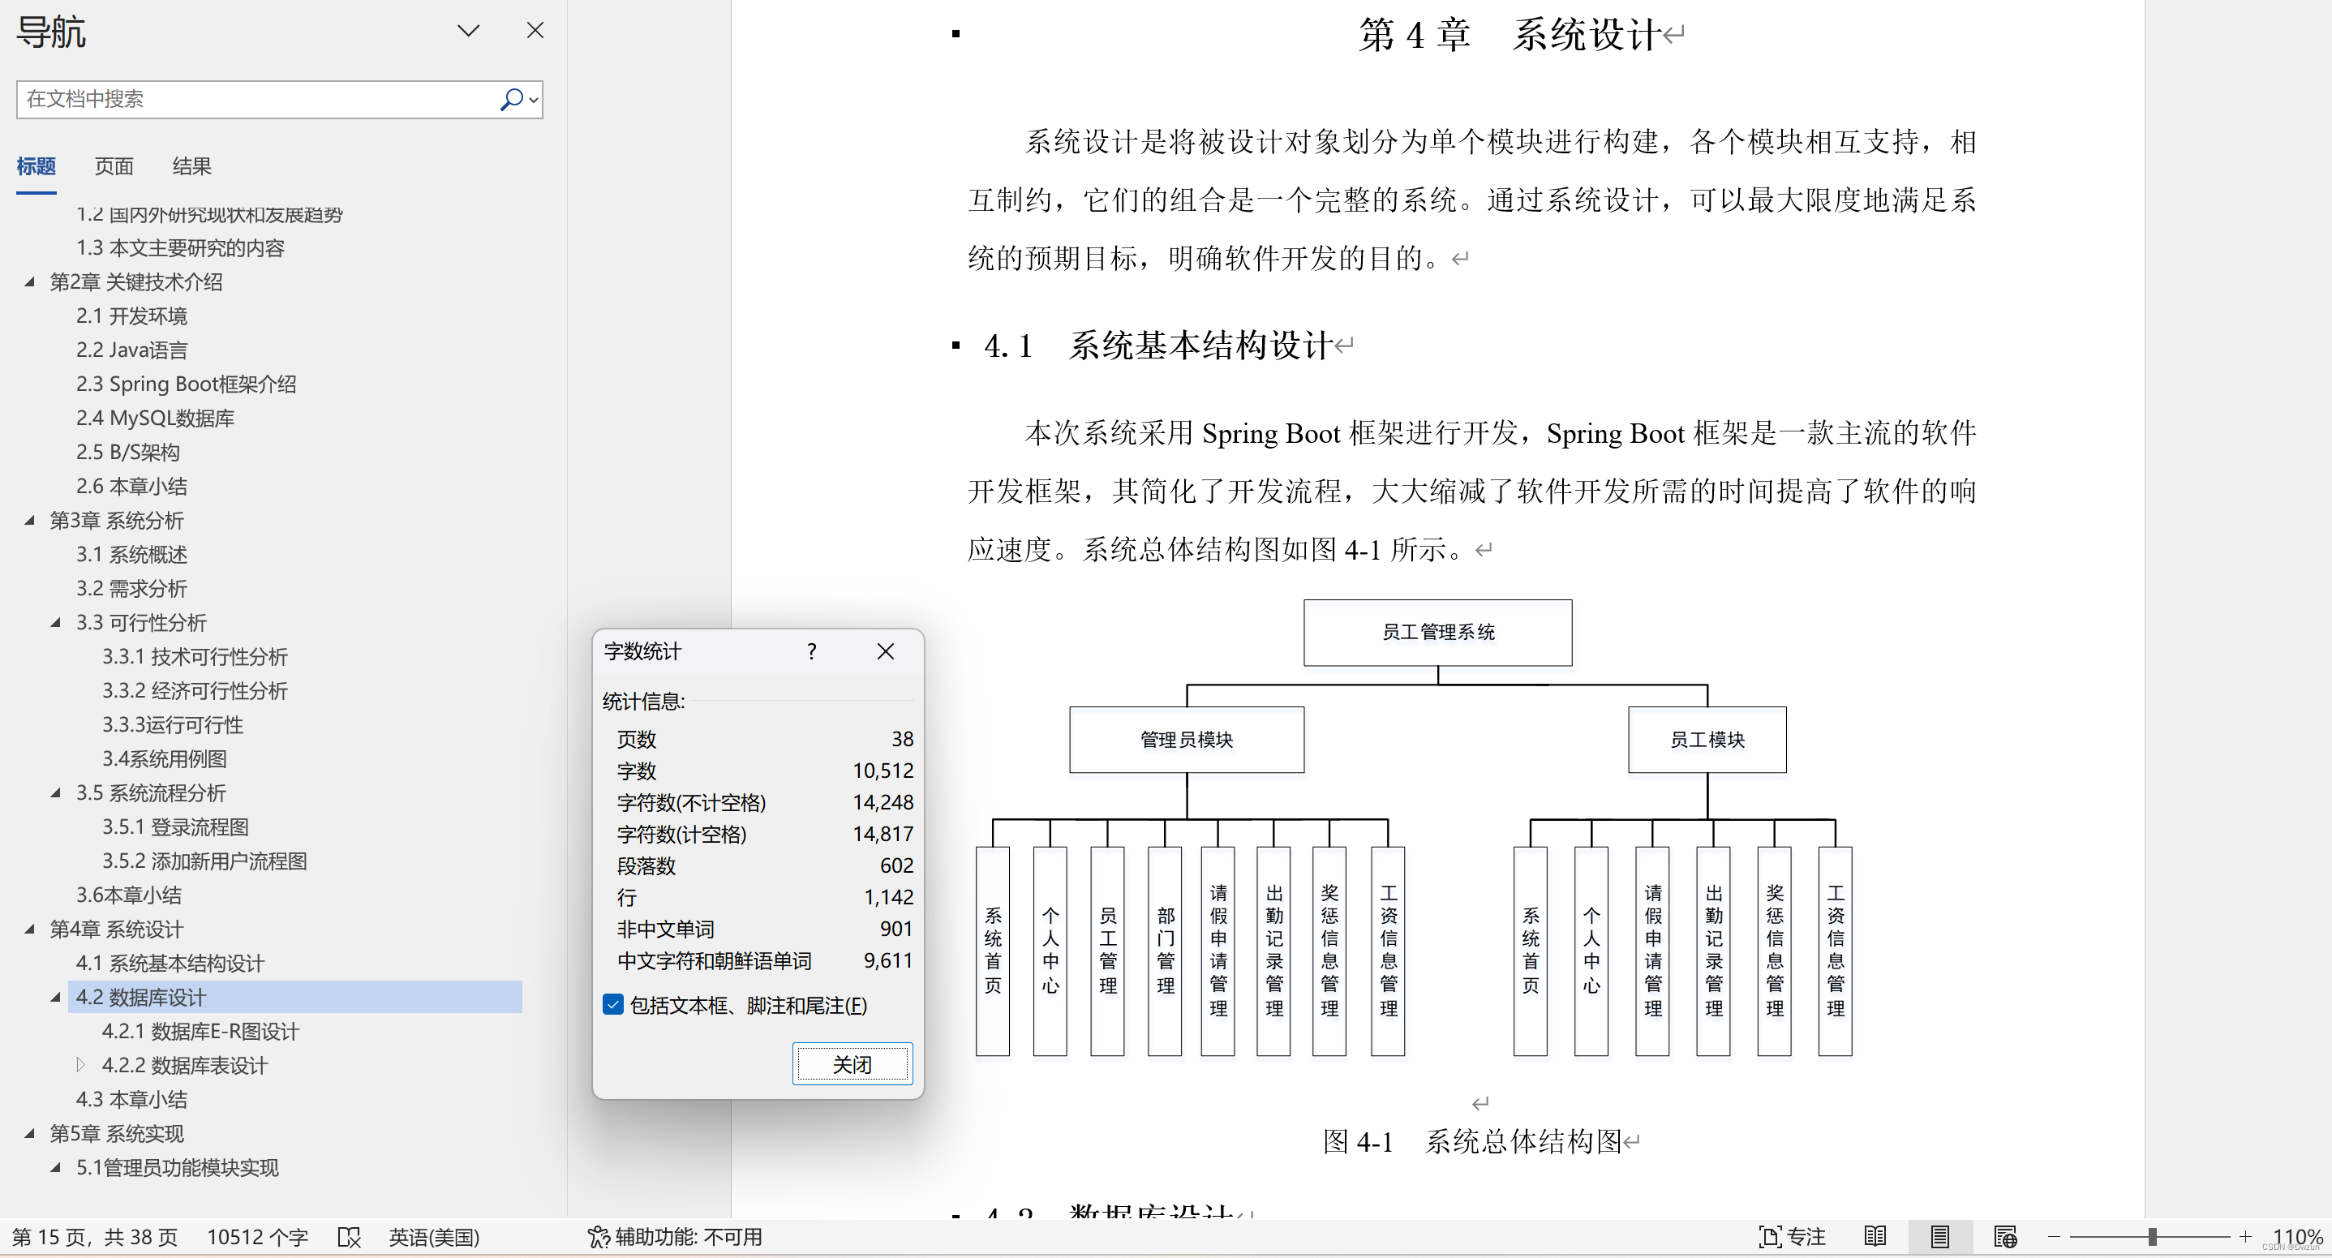Go to heading 3.1 系统概述
The height and width of the screenshot is (1258, 2332).
point(131,555)
